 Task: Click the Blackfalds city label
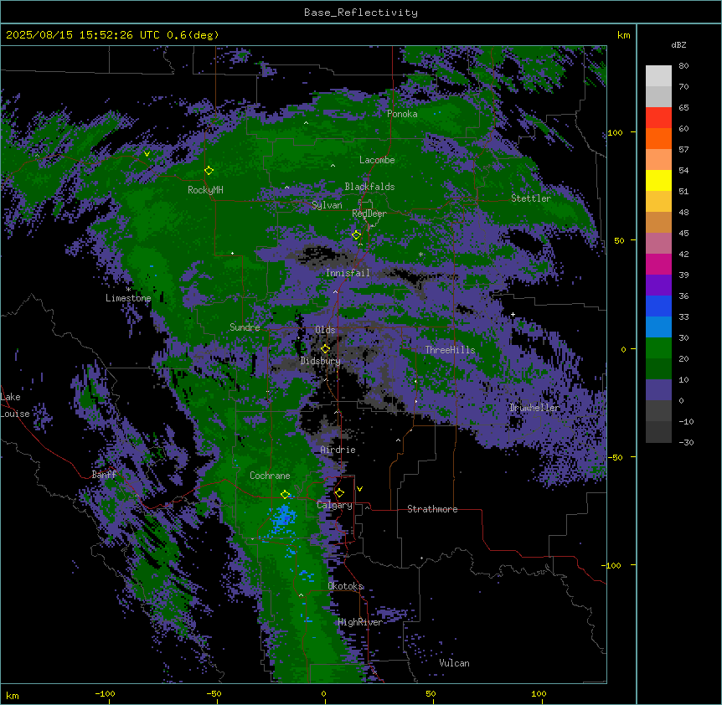(369, 187)
